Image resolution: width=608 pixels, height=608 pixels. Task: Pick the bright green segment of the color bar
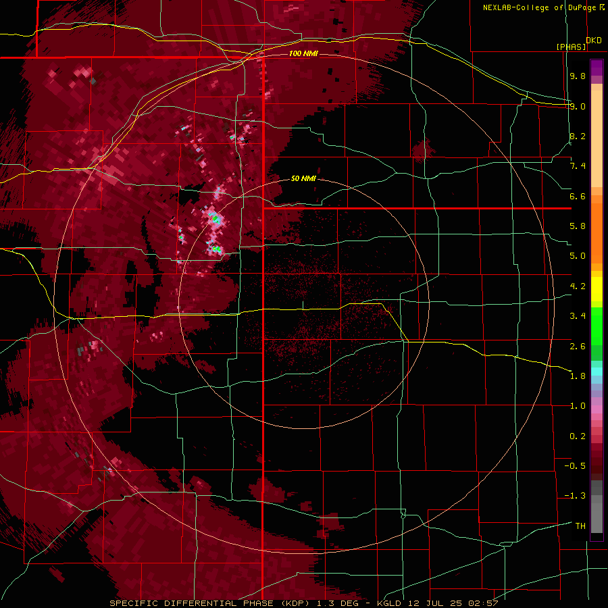pyautogui.click(x=597, y=326)
